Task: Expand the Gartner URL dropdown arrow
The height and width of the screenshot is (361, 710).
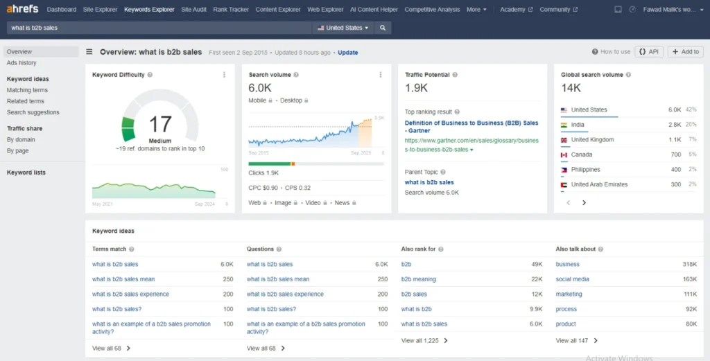Action: click(x=471, y=150)
